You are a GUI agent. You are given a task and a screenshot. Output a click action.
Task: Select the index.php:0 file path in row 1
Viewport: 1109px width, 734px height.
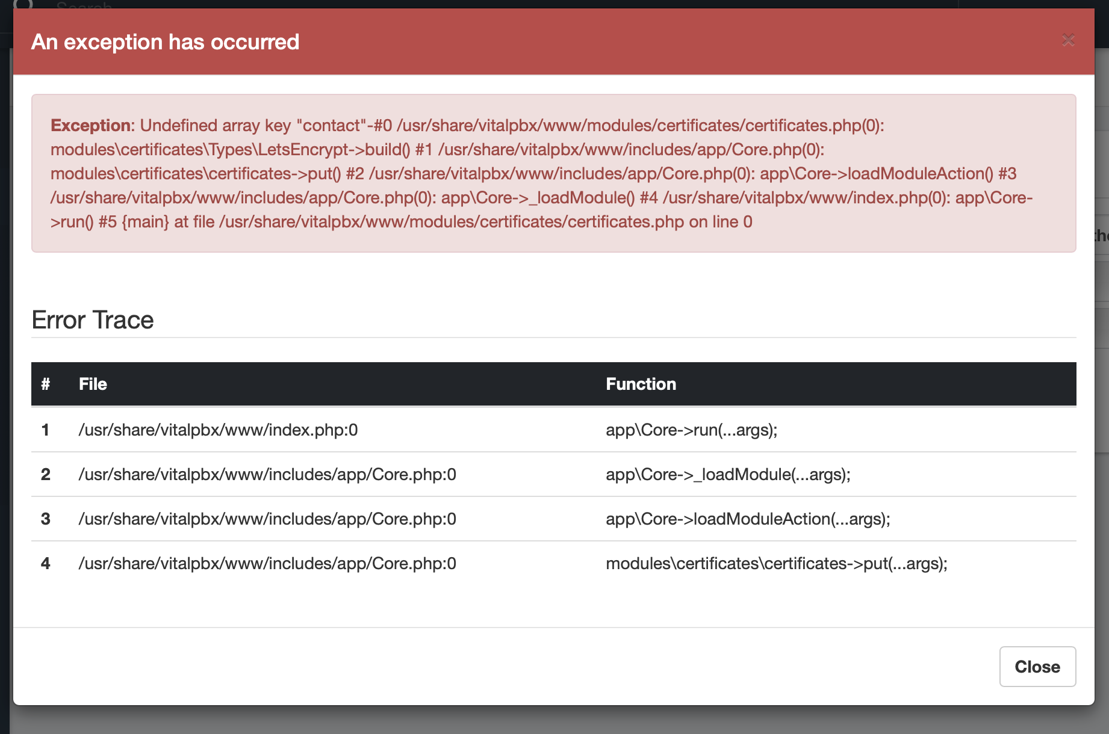coord(218,430)
